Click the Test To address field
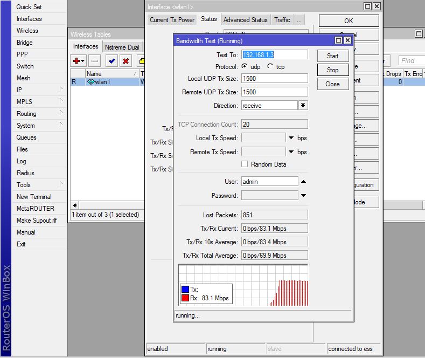 275,54
